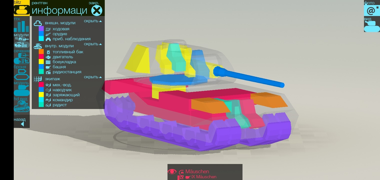The height and width of the screenshot is (180, 380).
Task: Click the Mäuschen turret name at bottom
Action: 197,172
